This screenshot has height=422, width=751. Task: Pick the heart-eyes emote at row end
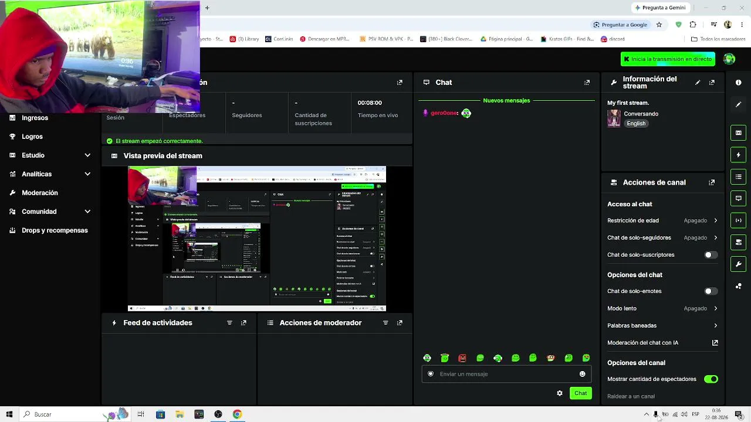[586, 358]
